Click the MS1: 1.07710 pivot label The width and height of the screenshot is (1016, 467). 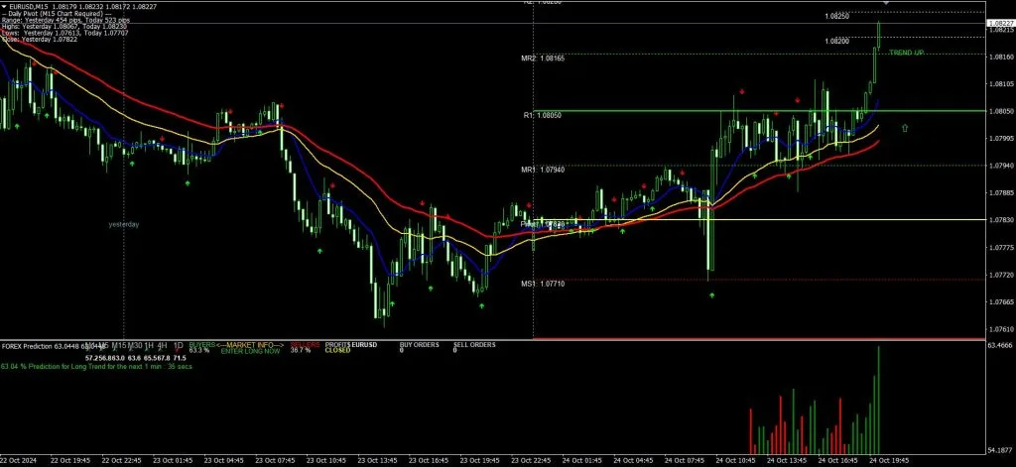(543, 284)
